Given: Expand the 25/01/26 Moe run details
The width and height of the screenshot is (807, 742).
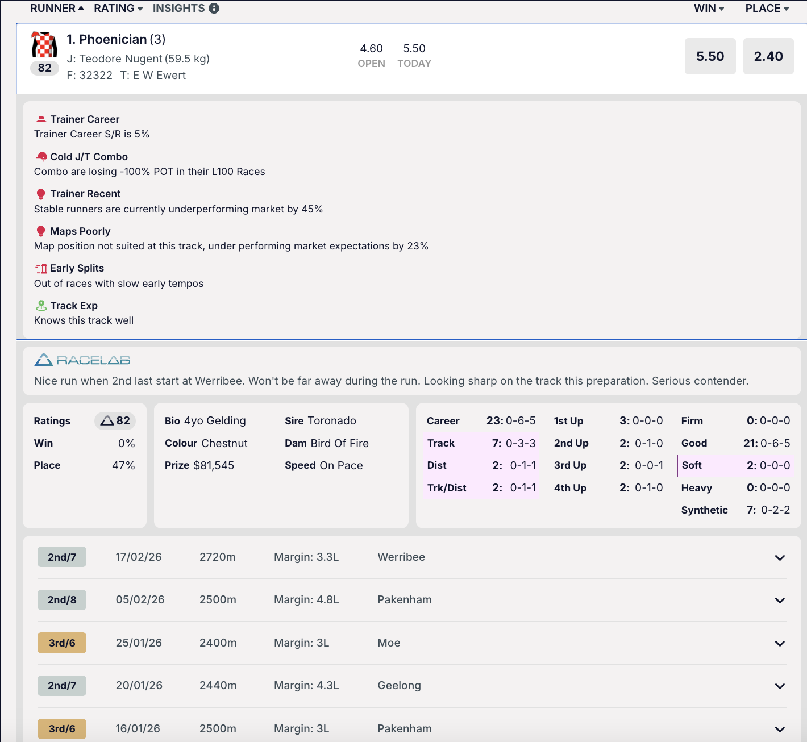Looking at the screenshot, I should (780, 643).
